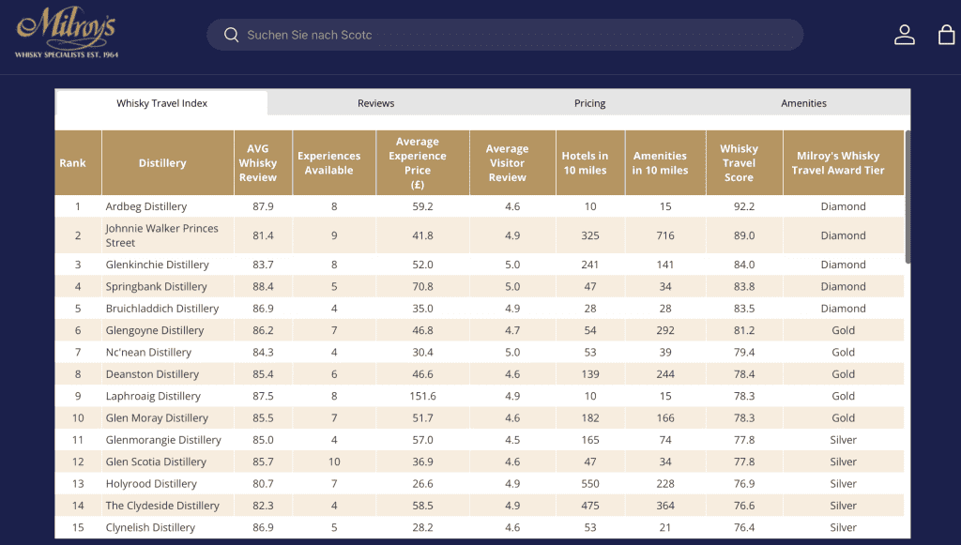
Task: Select Glen Scotia Distillery cell
Action: coord(167,462)
